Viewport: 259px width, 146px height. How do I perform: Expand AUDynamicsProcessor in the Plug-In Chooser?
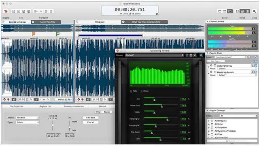[209, 131]
